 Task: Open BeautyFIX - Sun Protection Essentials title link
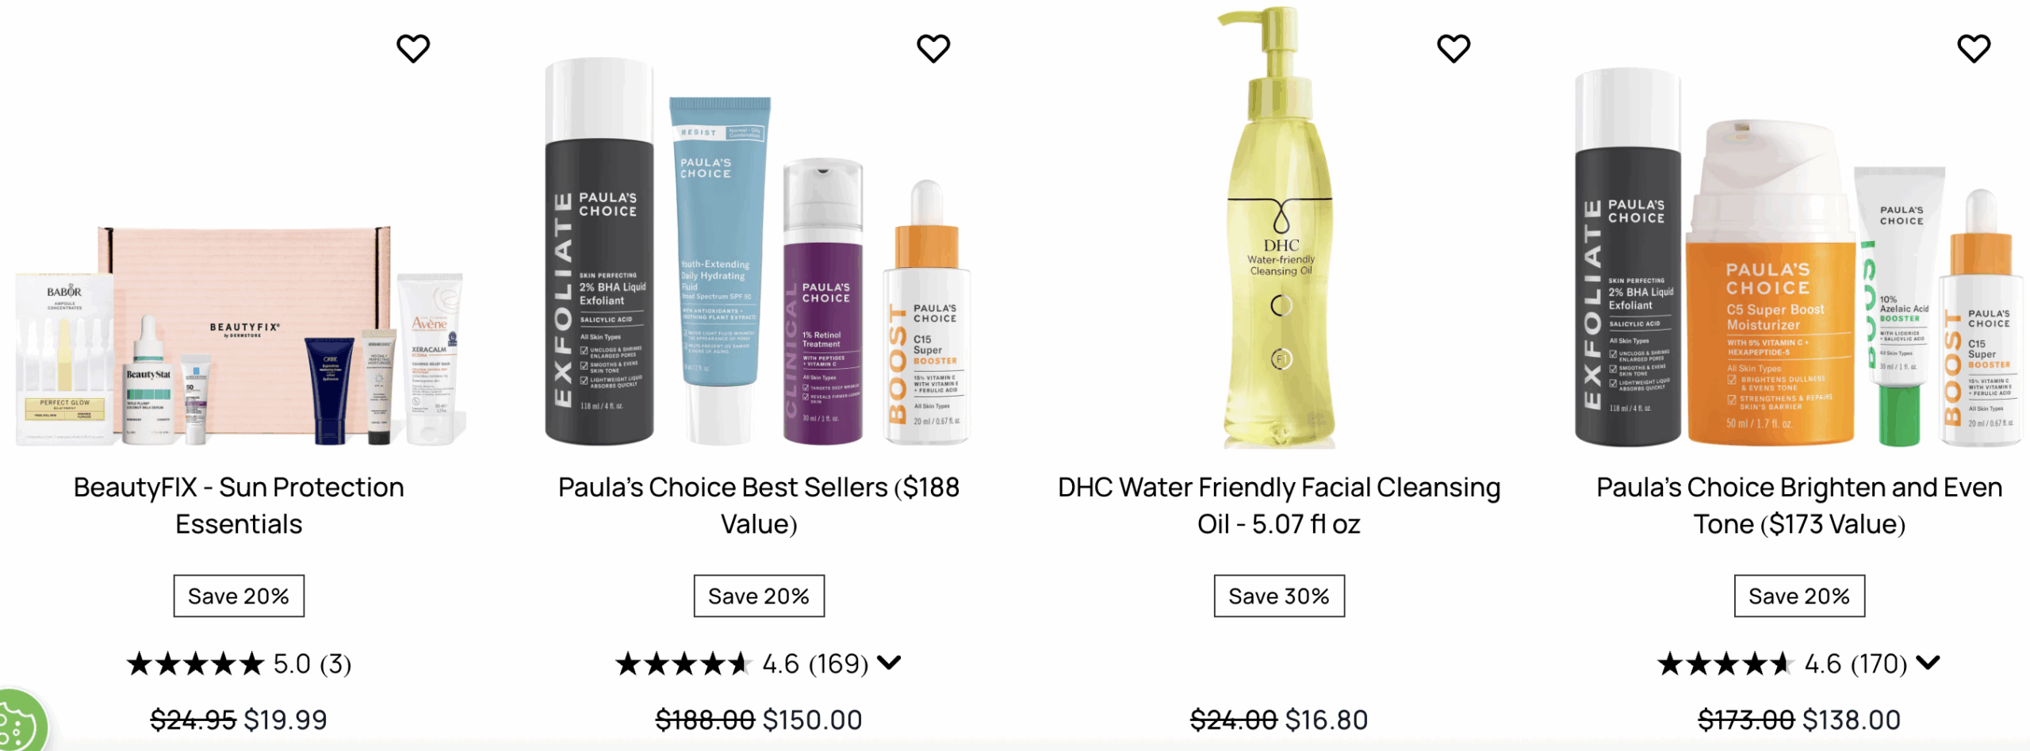pos(239,505)
